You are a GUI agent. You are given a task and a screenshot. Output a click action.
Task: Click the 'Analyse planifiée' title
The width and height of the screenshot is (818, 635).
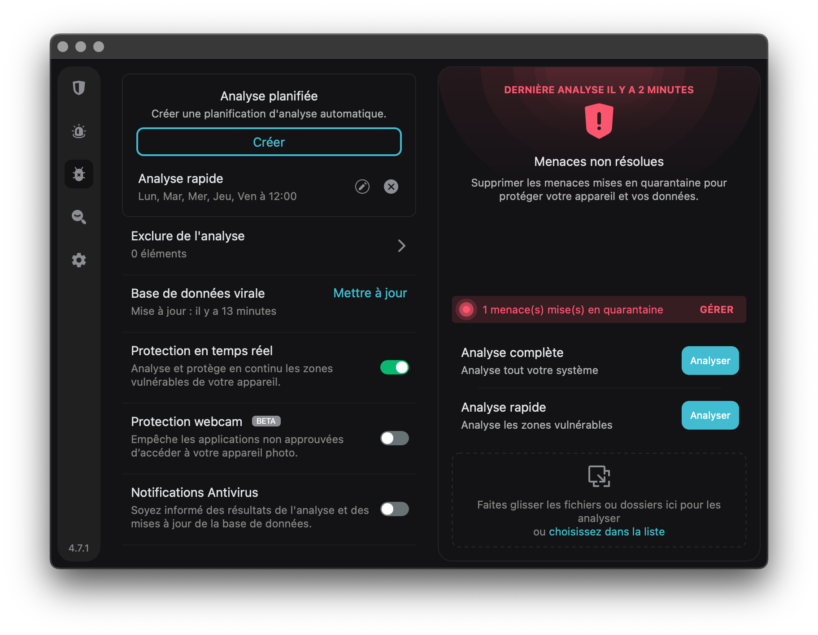(269, 96)
